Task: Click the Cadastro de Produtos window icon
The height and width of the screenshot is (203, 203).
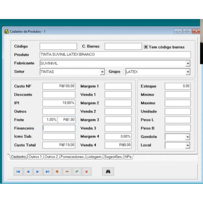Action: (x=7, y=31)
